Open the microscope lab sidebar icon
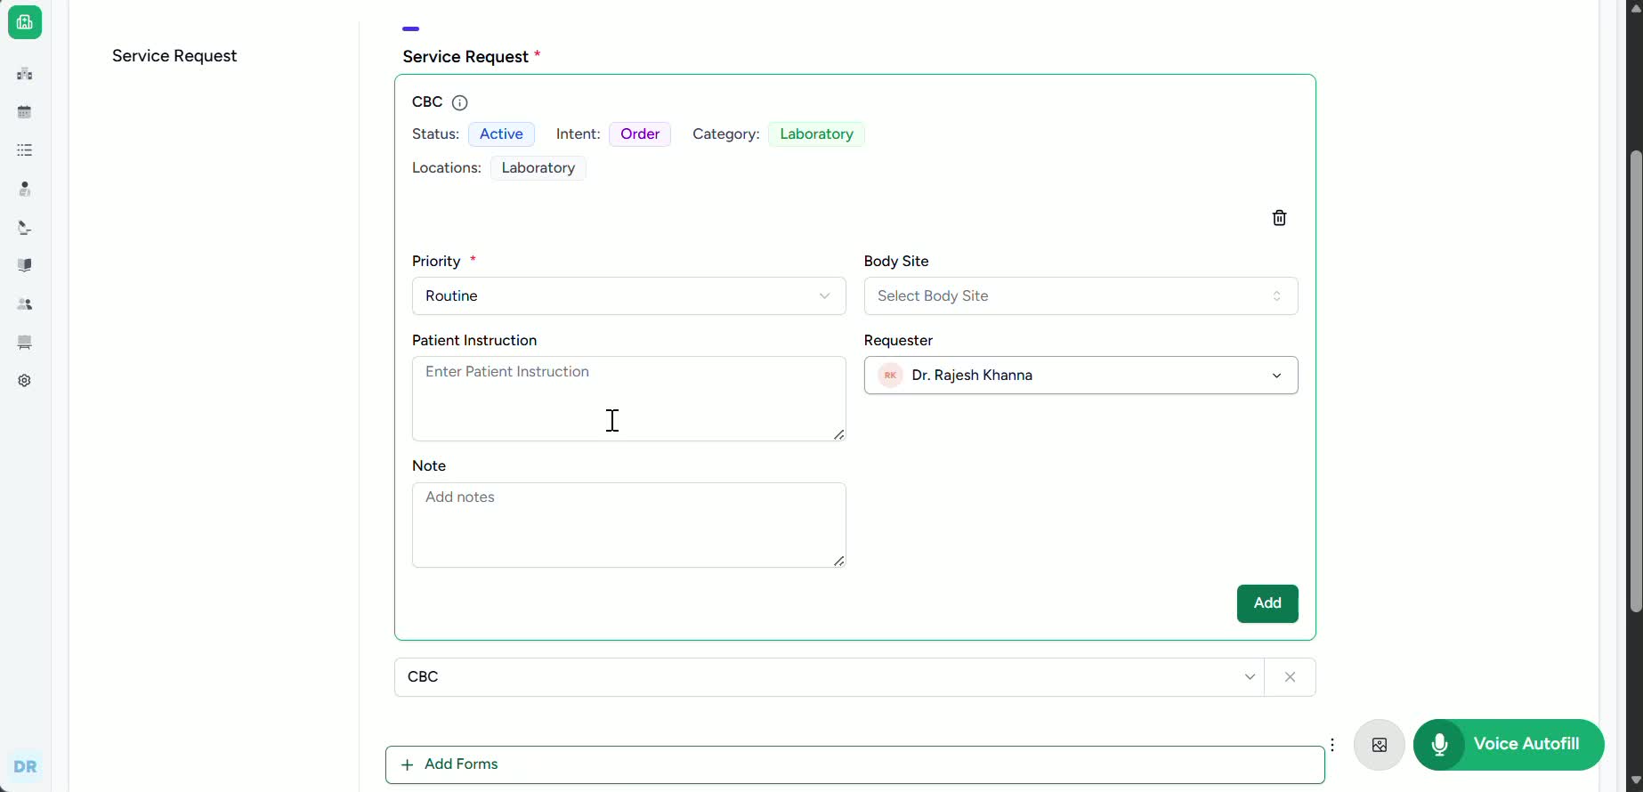 pos(25,228)
